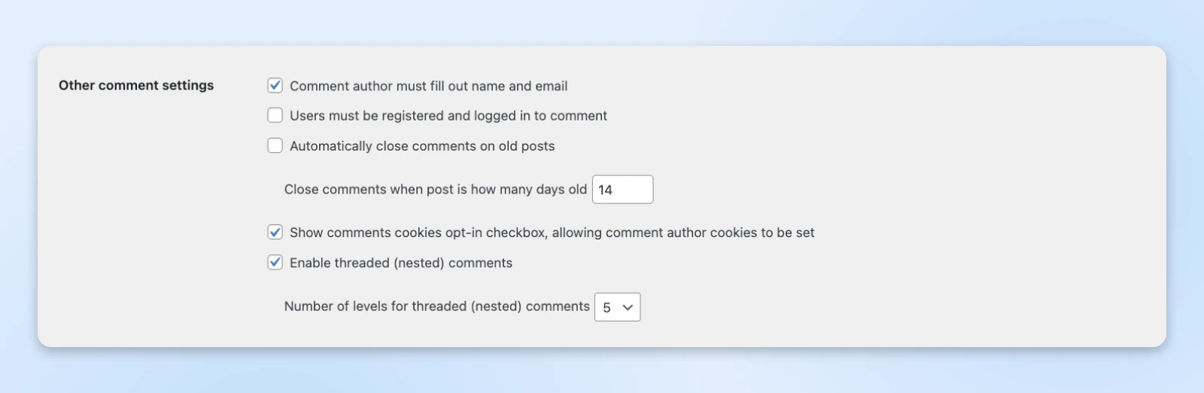Open the threaded comment levels dropdown
1204x393 pixels.
click(617, 307)
